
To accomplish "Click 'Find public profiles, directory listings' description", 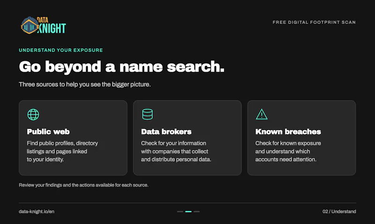I will coord(62,151).
